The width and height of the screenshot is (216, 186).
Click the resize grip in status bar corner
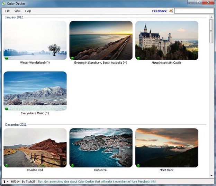(x=212, y=182)
